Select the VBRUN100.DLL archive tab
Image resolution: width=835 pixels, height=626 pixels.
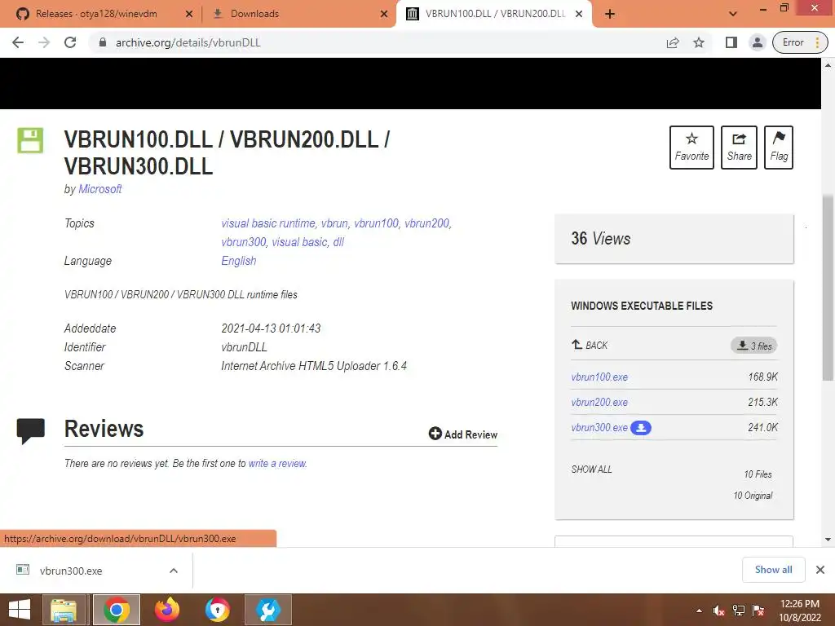(x=495, y=14)
